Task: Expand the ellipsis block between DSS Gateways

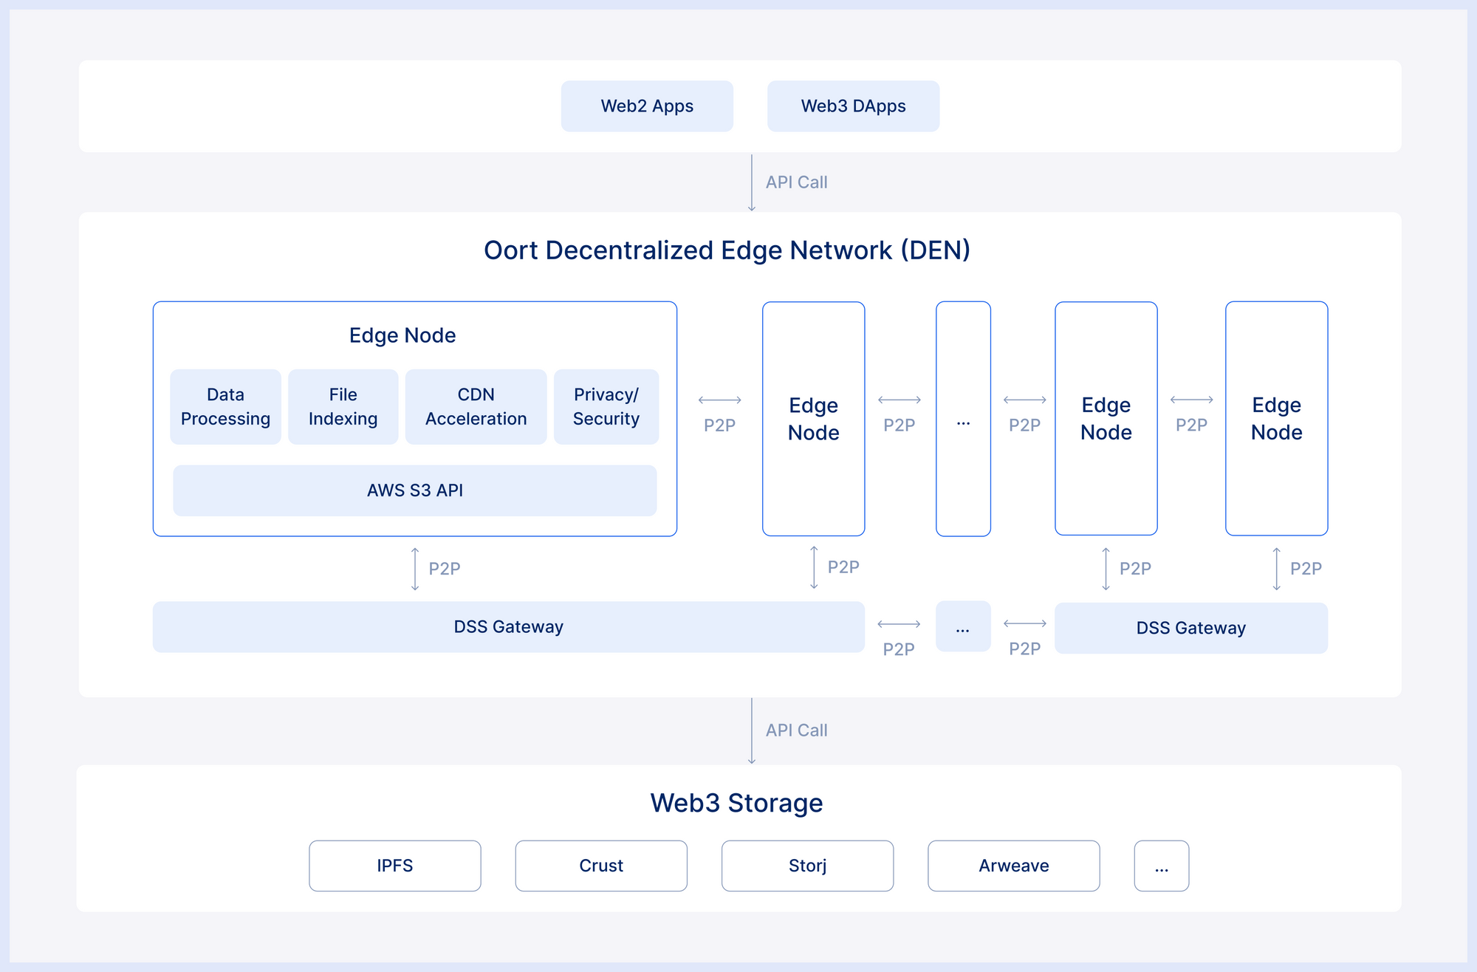Action: pyautogui.click(x=963, y=626)
